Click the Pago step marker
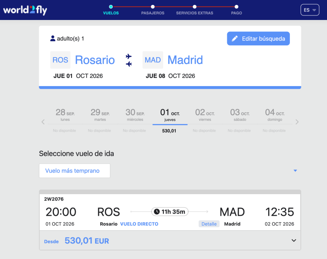Viewport: 327px width, 259px height. coord(236,7)
